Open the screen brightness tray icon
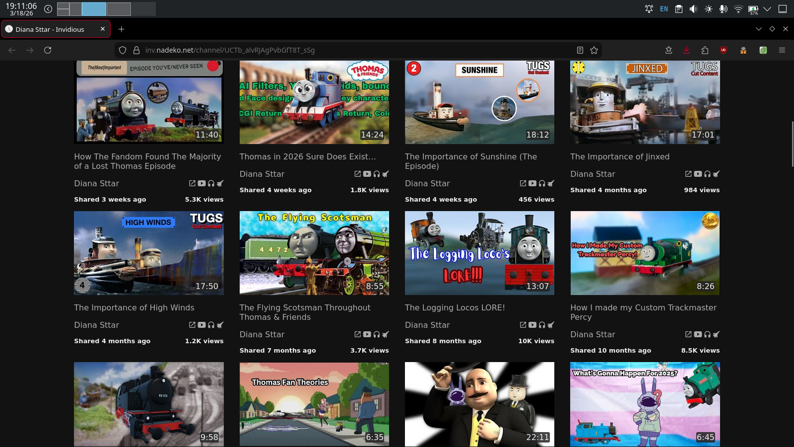 [x=709, y=9]
